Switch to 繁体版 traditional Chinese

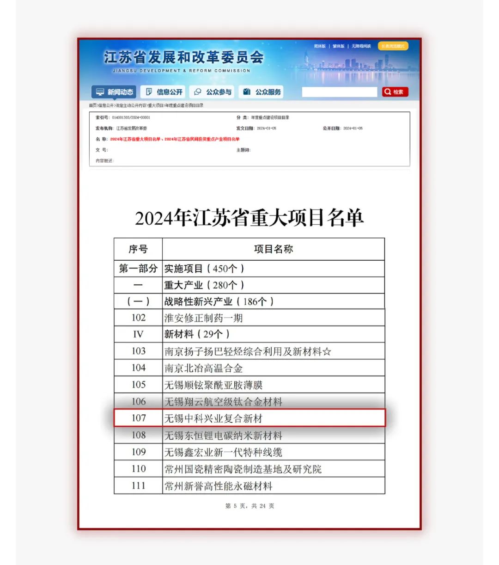(339, 46)
